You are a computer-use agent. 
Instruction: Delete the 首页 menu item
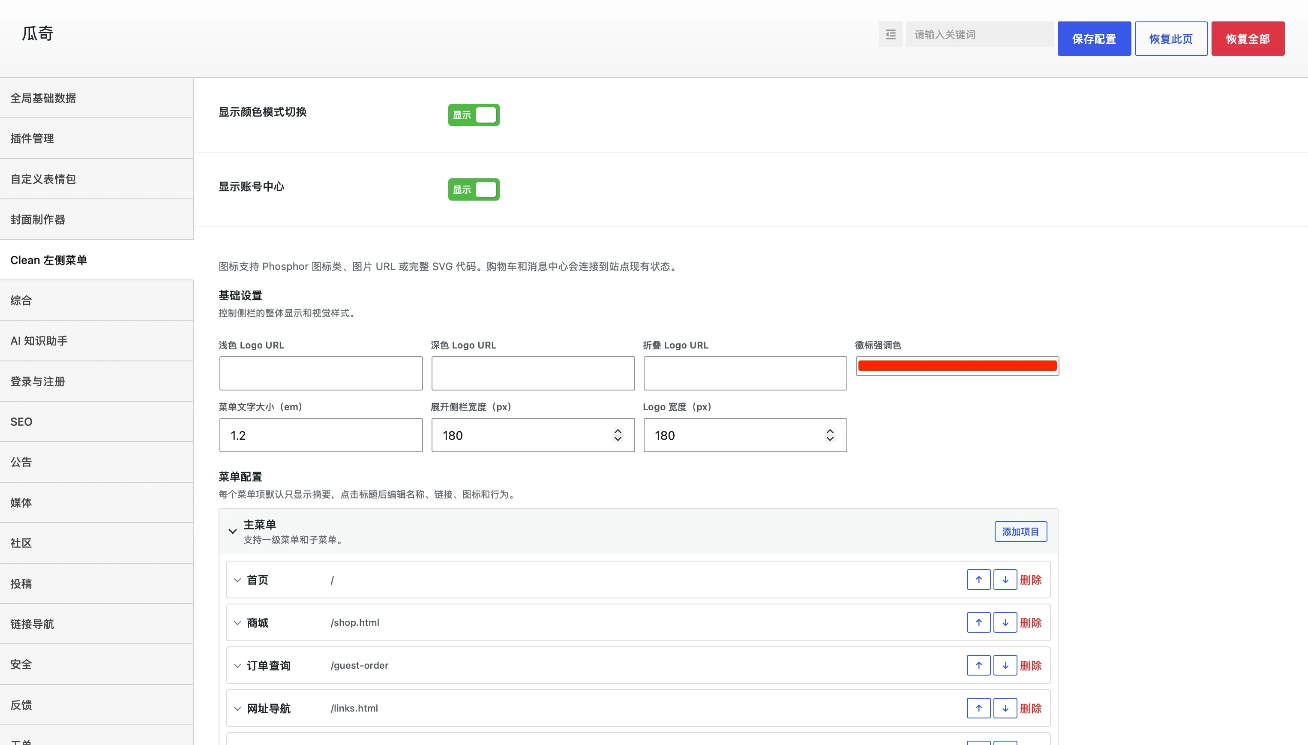[x=1030, y=580]
